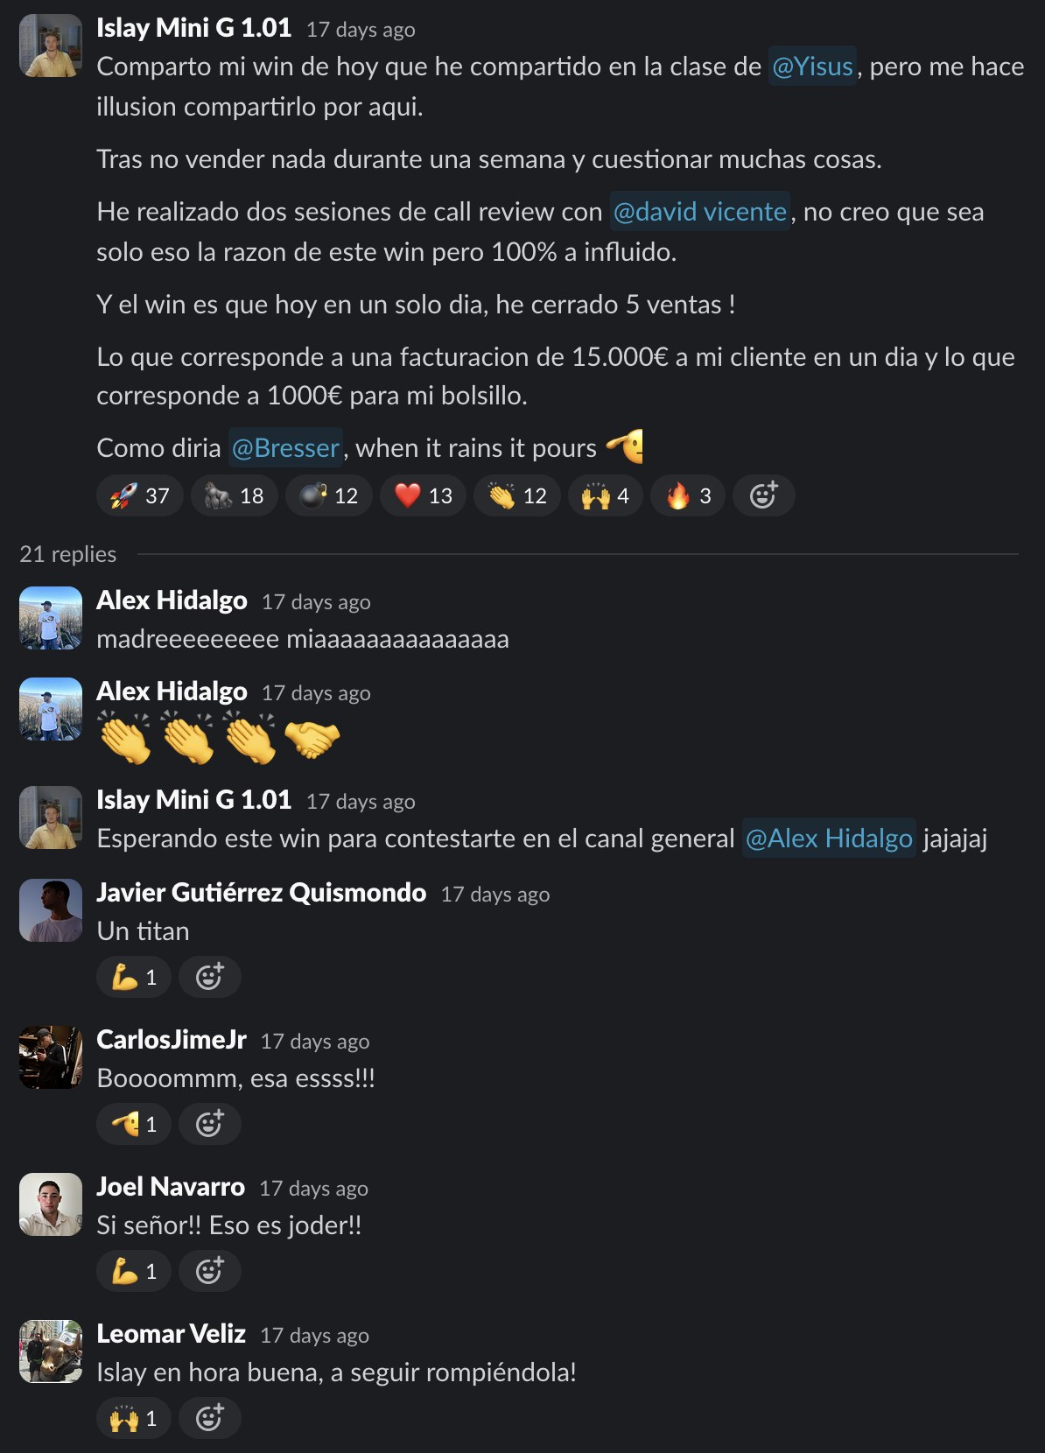This screenshot has height=1453, width=1045.
Task: Add reaction to Joel Navarro's reply
Action: point(210,1271)
